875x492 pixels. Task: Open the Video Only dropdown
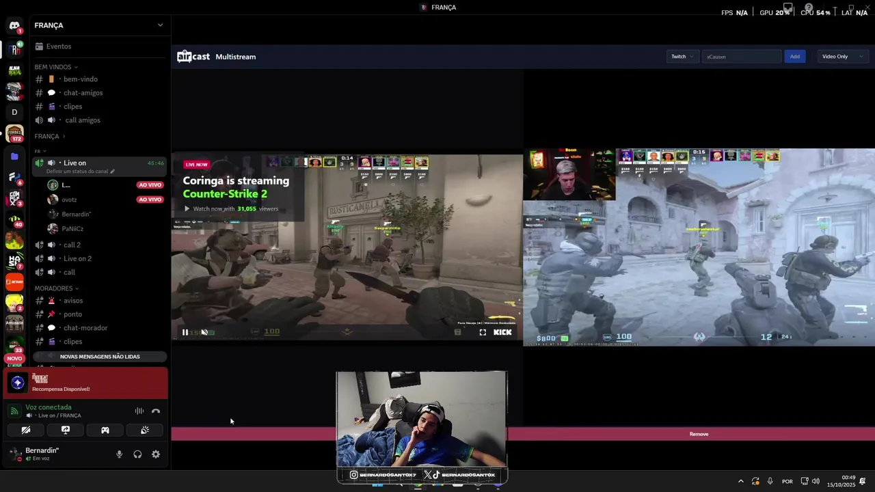point(842,57)
